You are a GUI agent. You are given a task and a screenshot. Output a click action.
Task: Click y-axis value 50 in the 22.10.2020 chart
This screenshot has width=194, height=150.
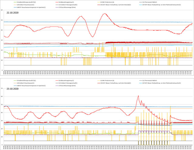coord(2,20)
